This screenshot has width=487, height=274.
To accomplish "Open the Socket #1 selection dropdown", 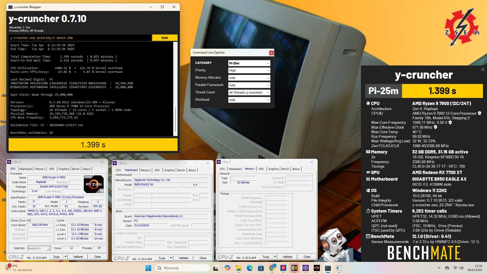I will point(39,248).
